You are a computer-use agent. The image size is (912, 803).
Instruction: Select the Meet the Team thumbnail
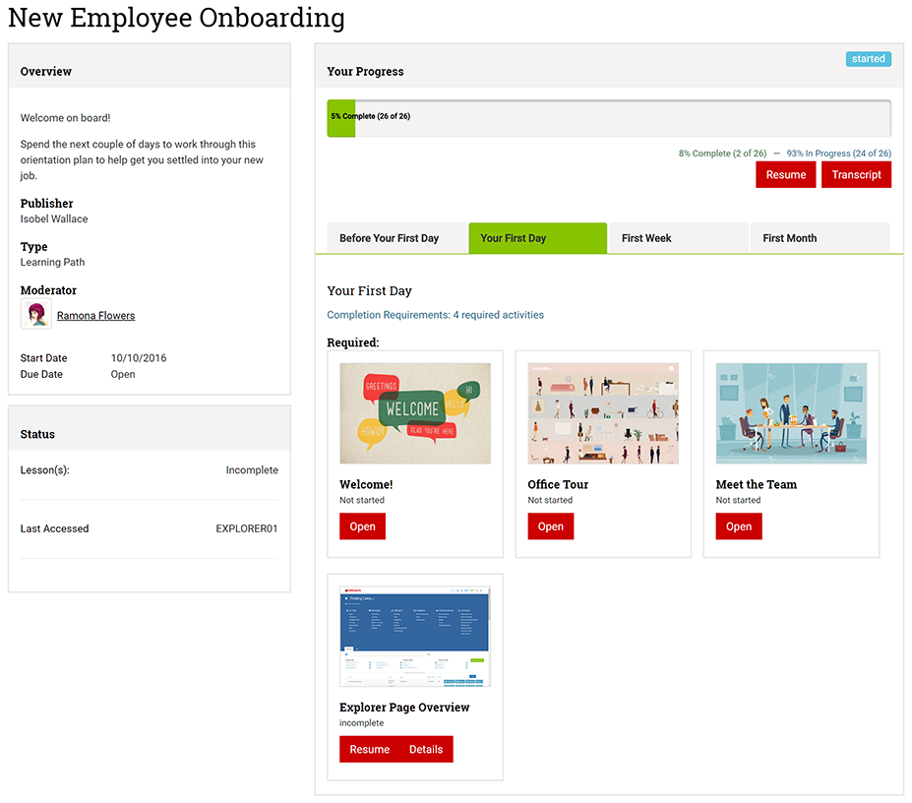[x=791, y=413]
